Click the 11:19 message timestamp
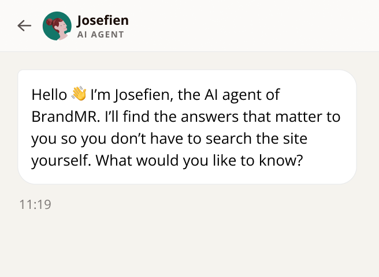The width and height of the screenshot is (379, 277). [x=35, y=205]
